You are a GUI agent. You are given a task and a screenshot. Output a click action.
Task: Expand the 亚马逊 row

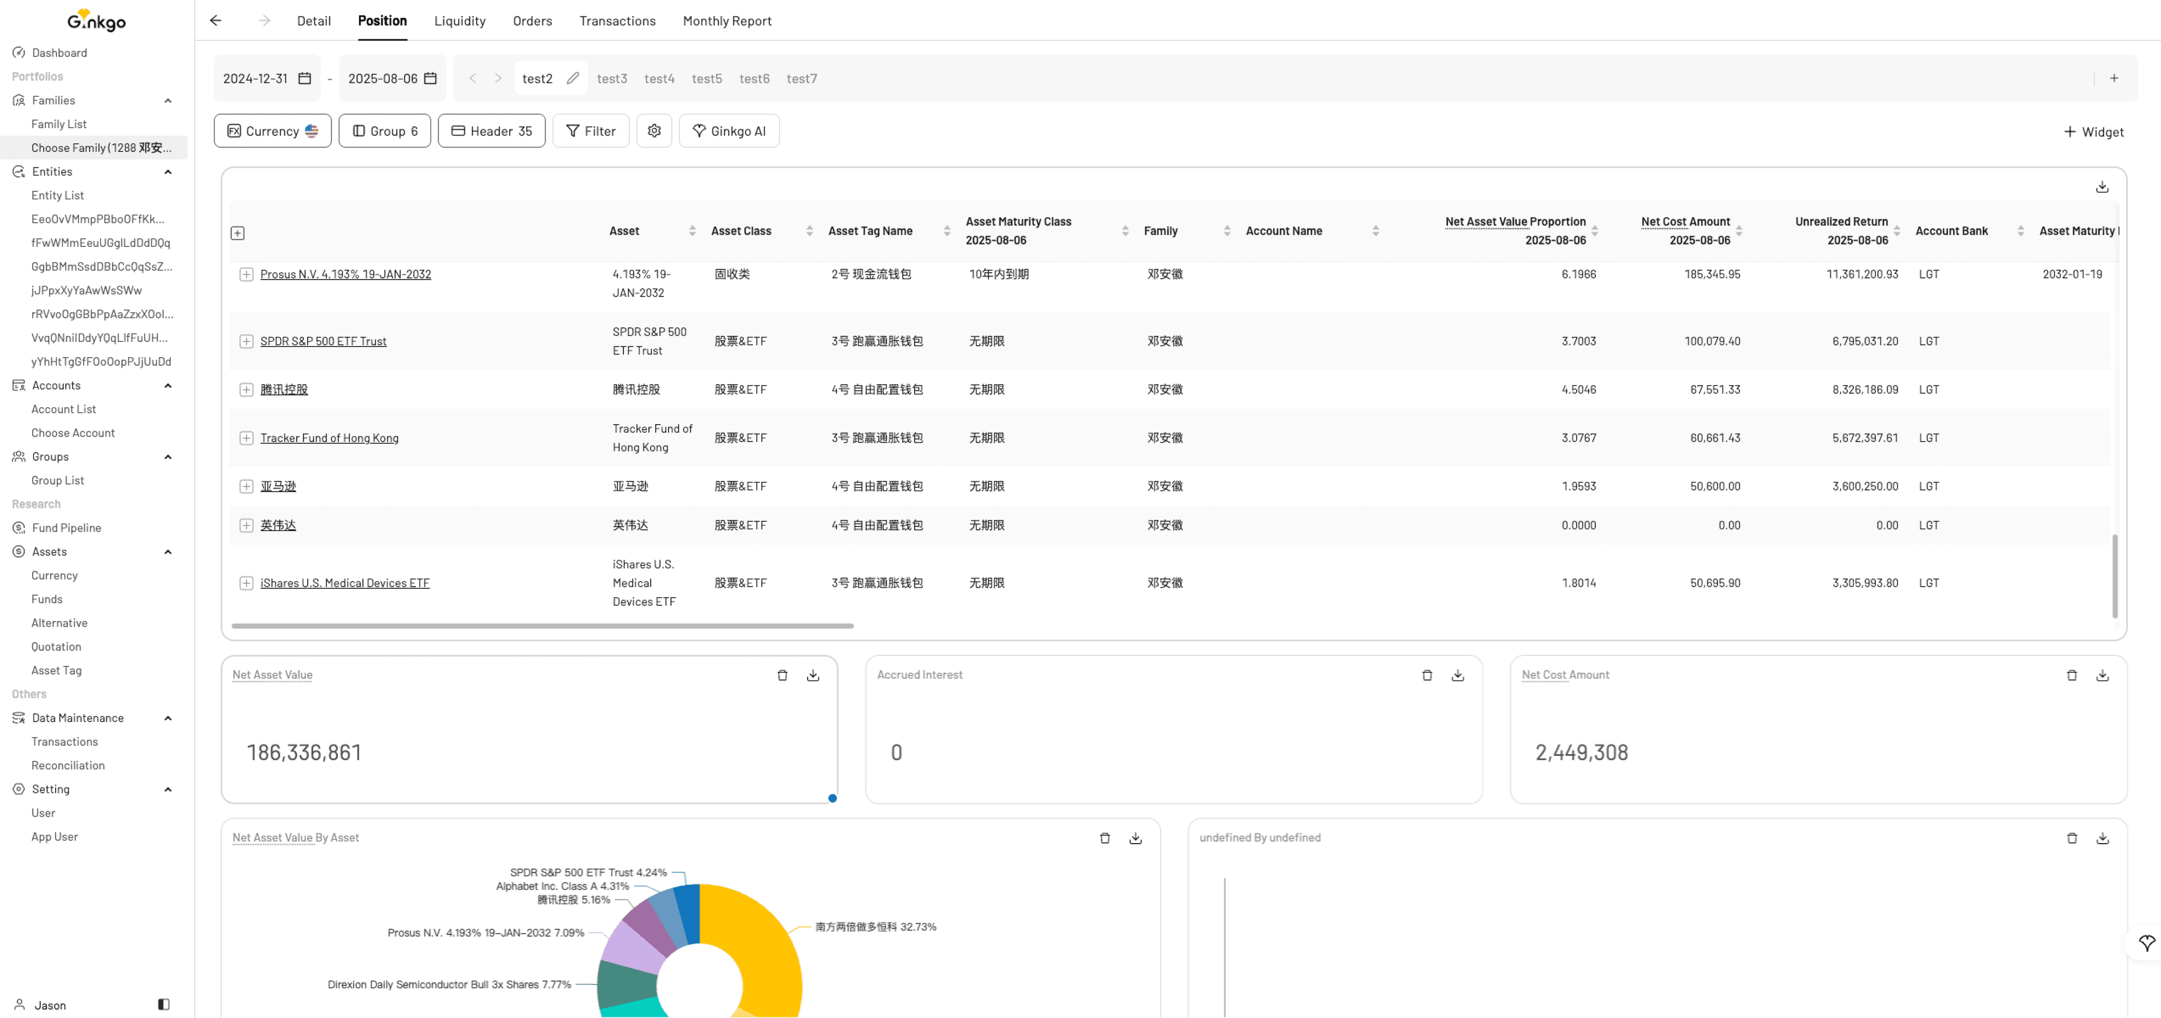[246, 487]
